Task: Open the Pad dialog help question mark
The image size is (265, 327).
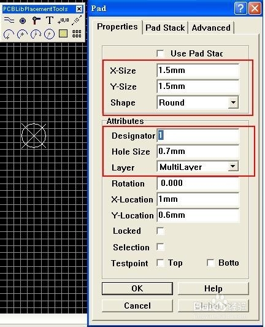Action: 240,9
